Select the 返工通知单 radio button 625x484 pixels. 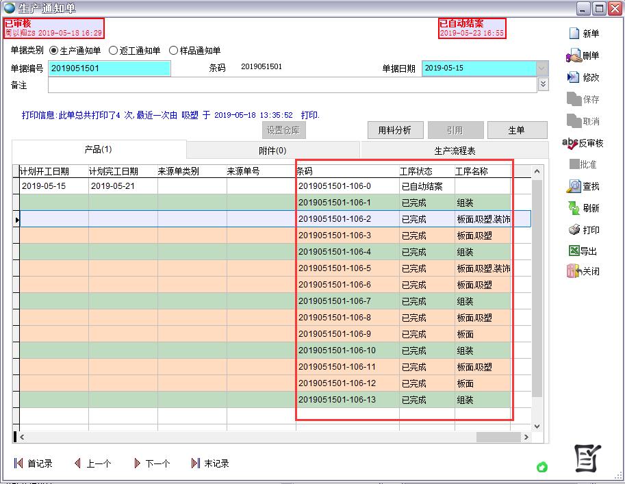point(114,51)
